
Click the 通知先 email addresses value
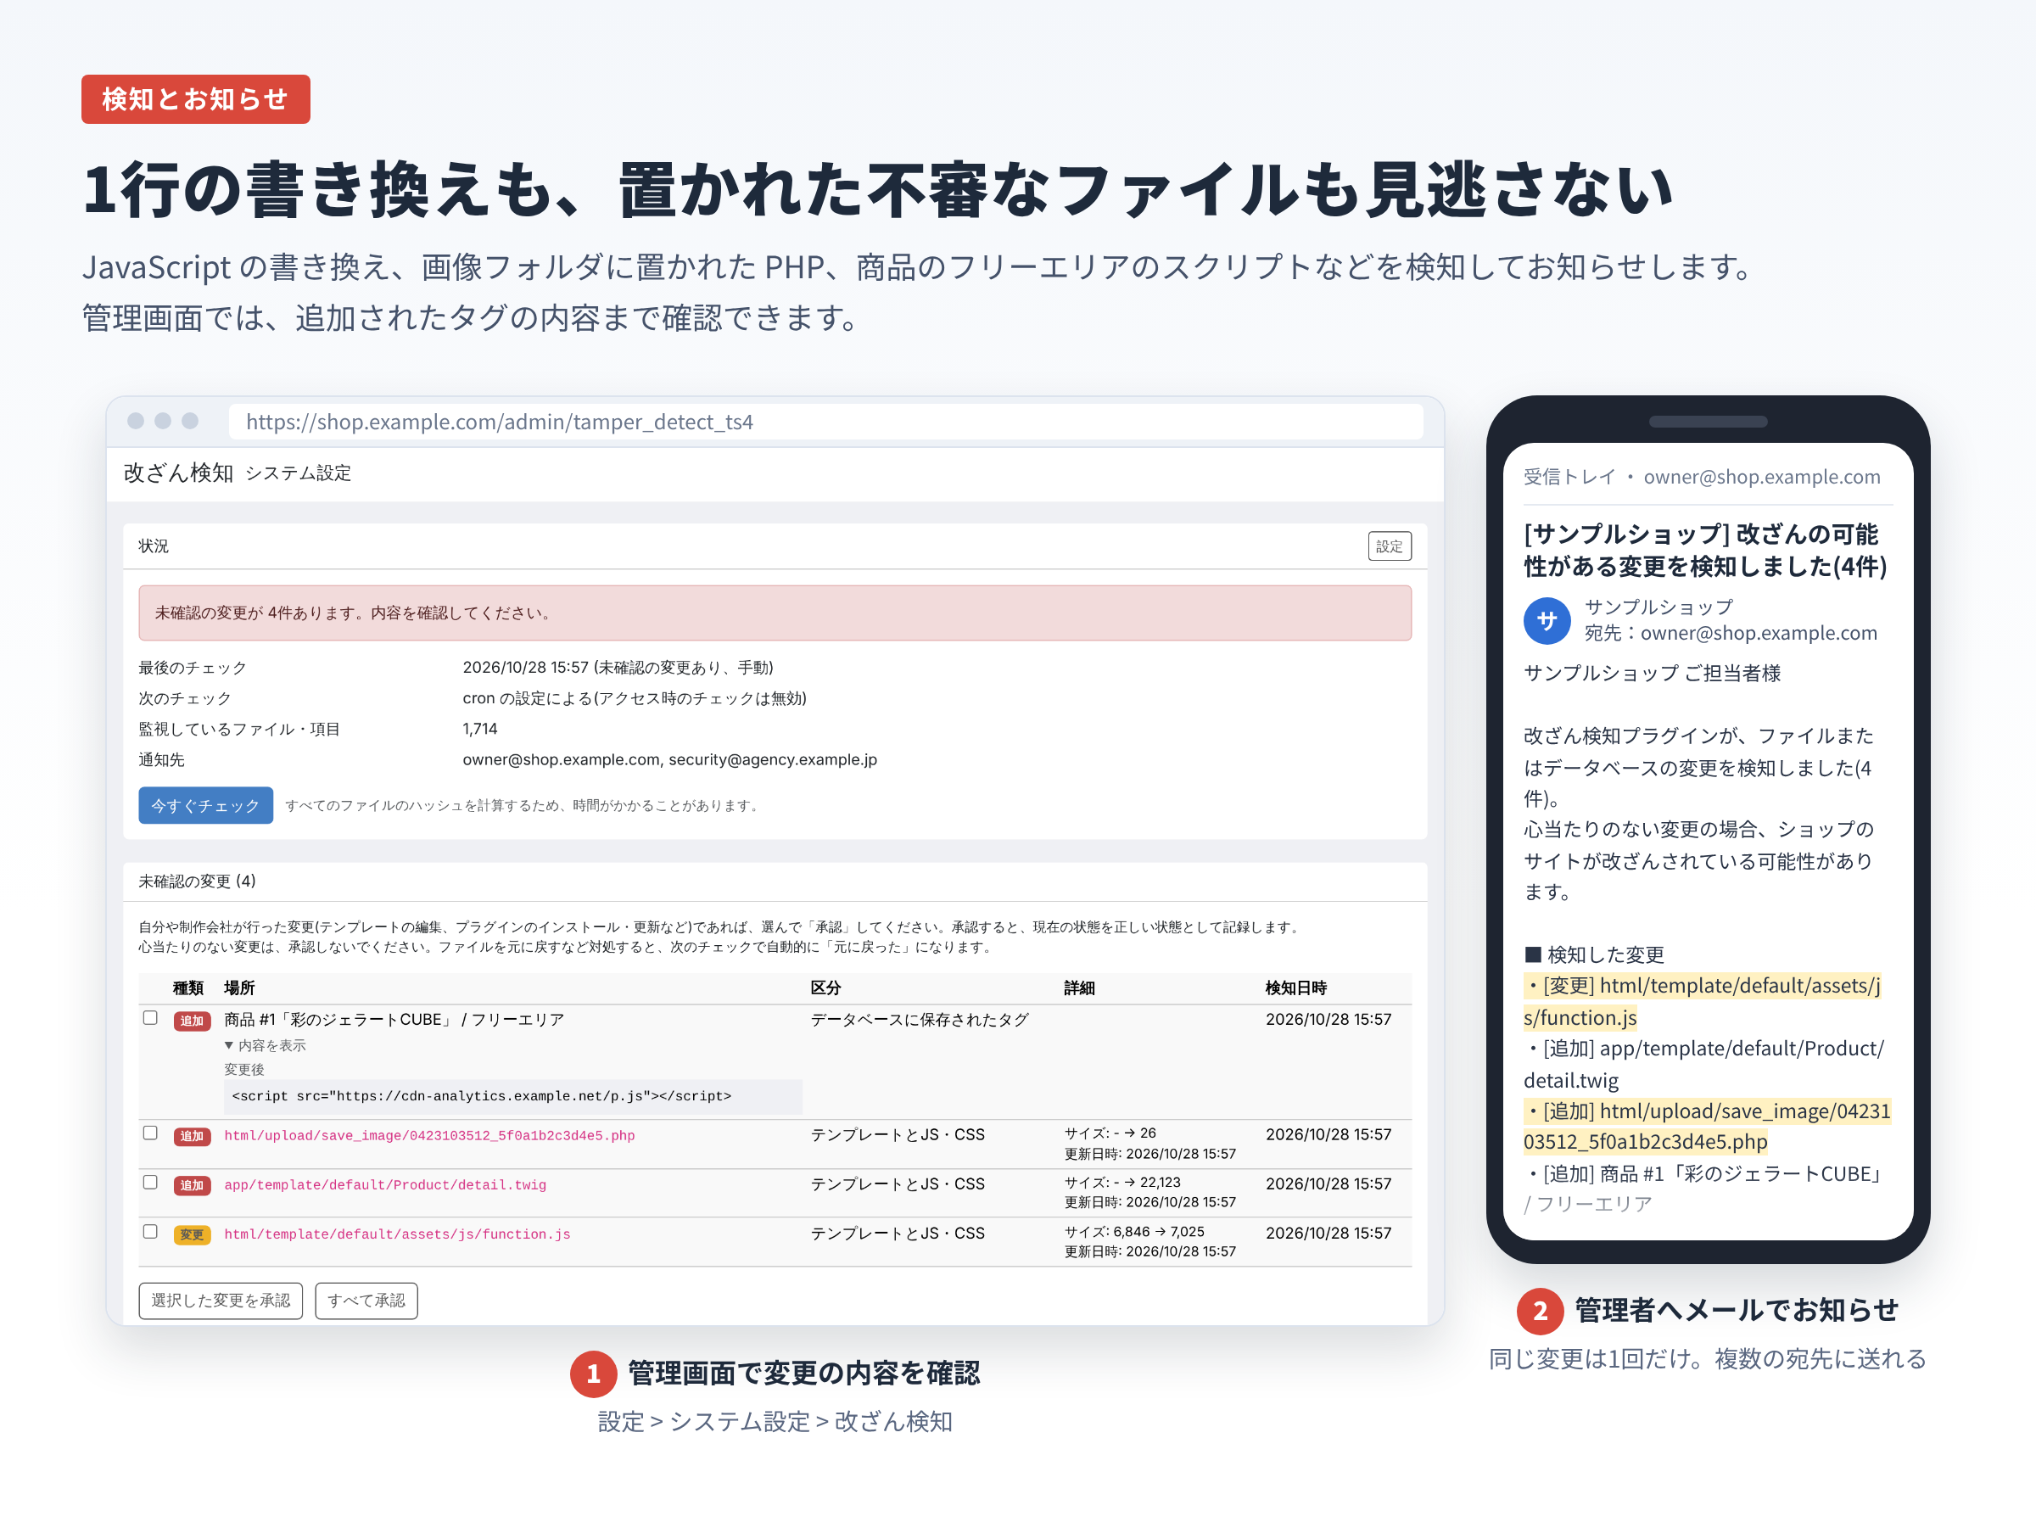click(x=669, y=758)
